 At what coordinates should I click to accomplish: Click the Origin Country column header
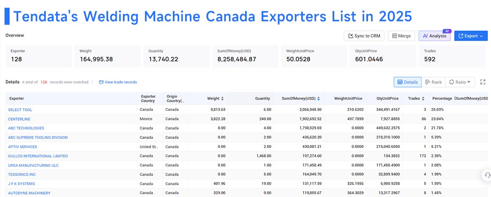click(x=175, y=98)
